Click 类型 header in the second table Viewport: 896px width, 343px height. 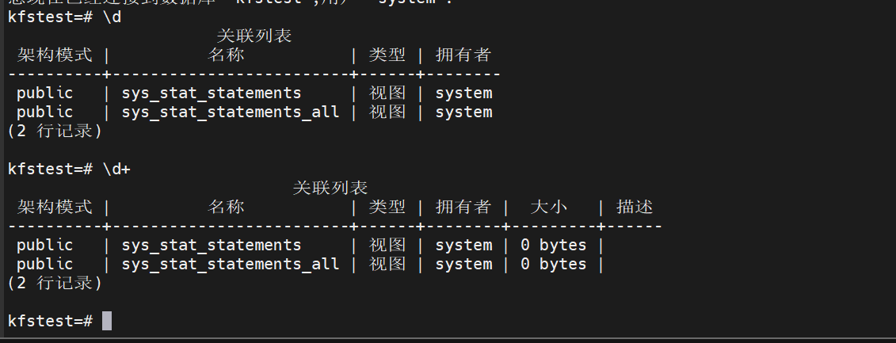click(x=387, y=207)
